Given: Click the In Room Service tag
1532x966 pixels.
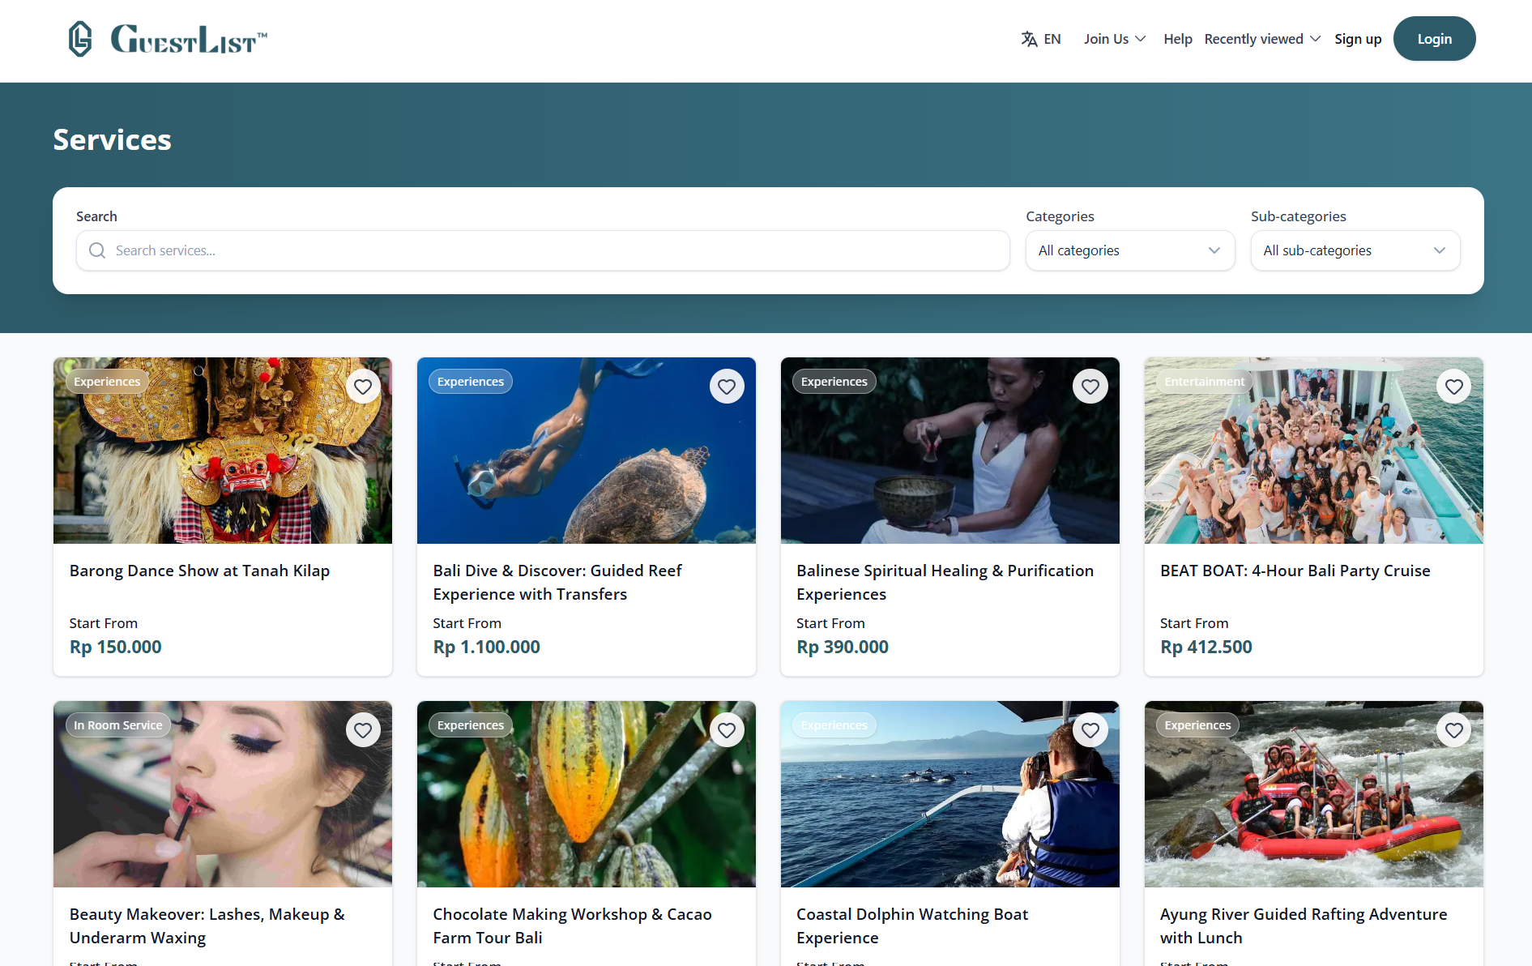Looking at the screenshot, I should (x=118, y=725).
